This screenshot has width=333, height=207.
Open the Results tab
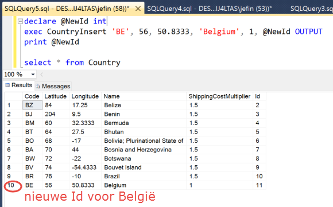(19, 85)
